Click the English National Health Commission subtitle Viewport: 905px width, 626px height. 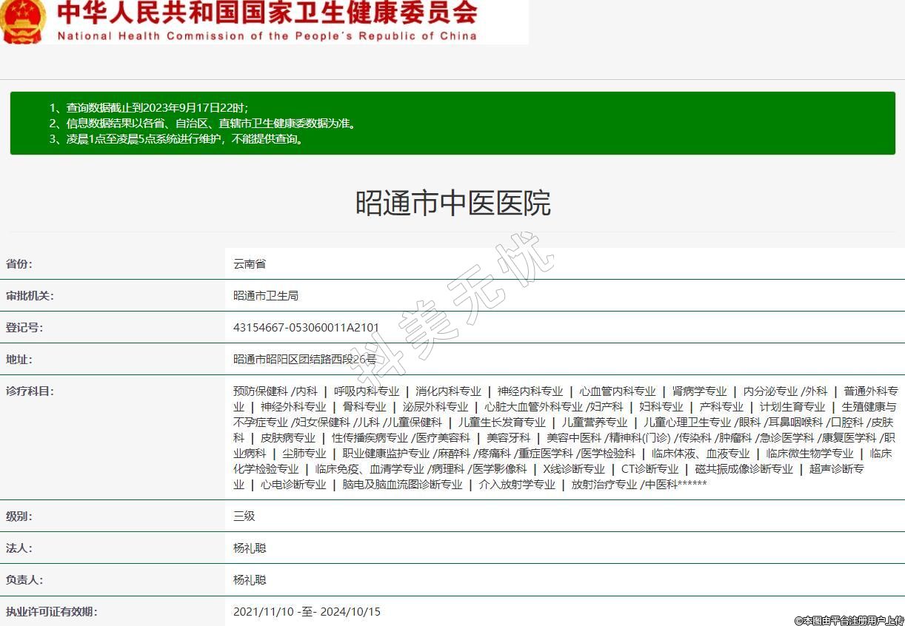click(x=267, y=36)
